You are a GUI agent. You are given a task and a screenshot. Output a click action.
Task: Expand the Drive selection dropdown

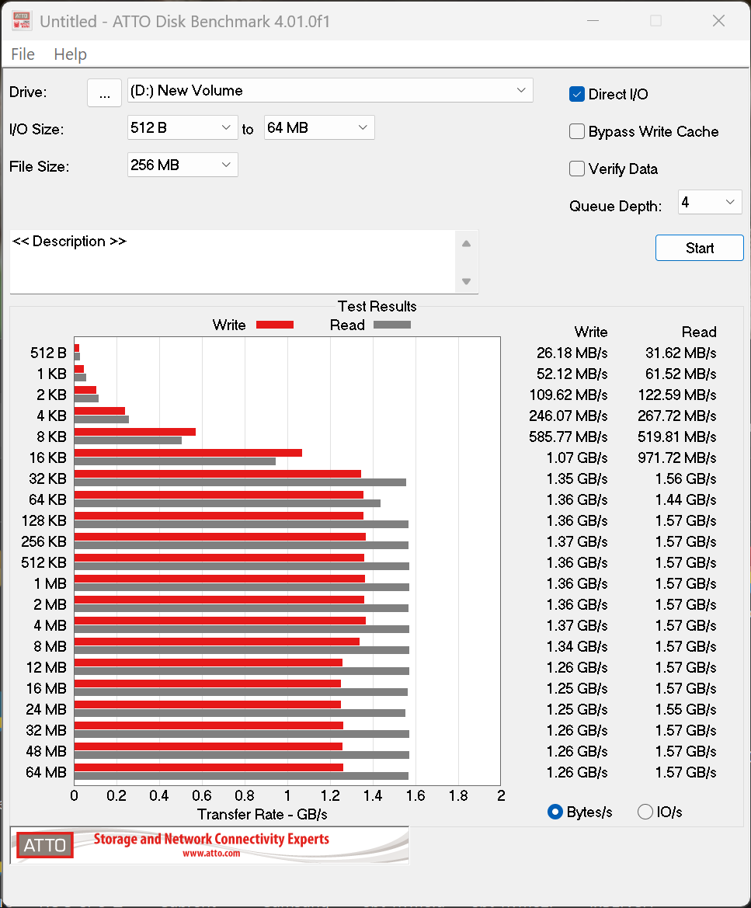[x=521, y=91]
